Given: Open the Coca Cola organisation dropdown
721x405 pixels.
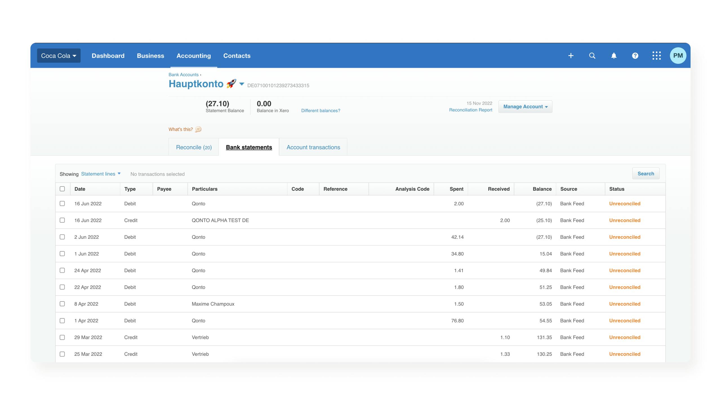Looking at the screenshot, I should pos(59,55).
